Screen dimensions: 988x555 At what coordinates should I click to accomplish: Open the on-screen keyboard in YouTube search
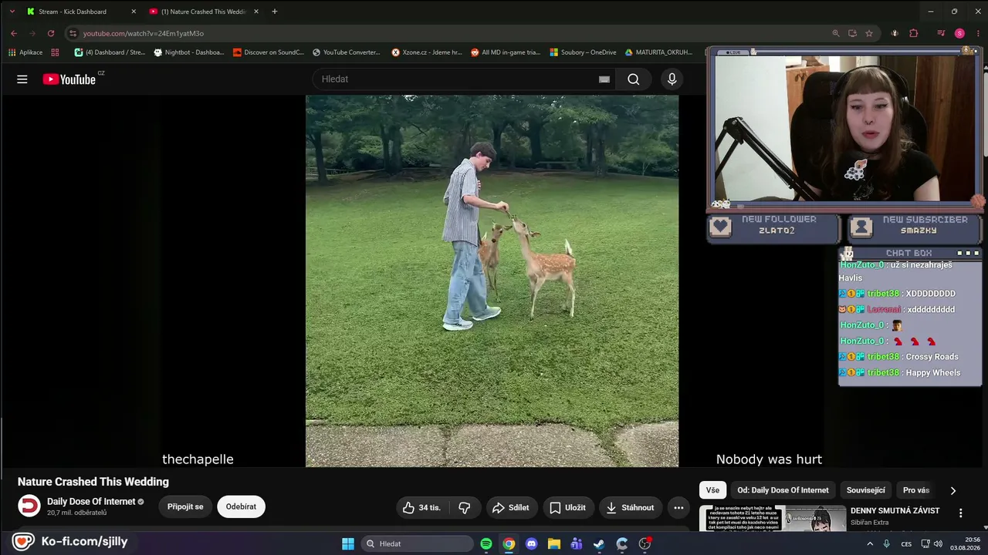[x=604, y=79]
